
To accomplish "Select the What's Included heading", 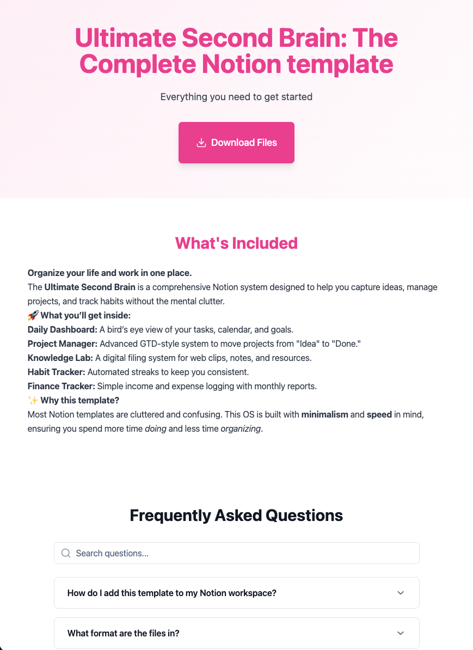I will pyautogui.click(x=236, y=243).
